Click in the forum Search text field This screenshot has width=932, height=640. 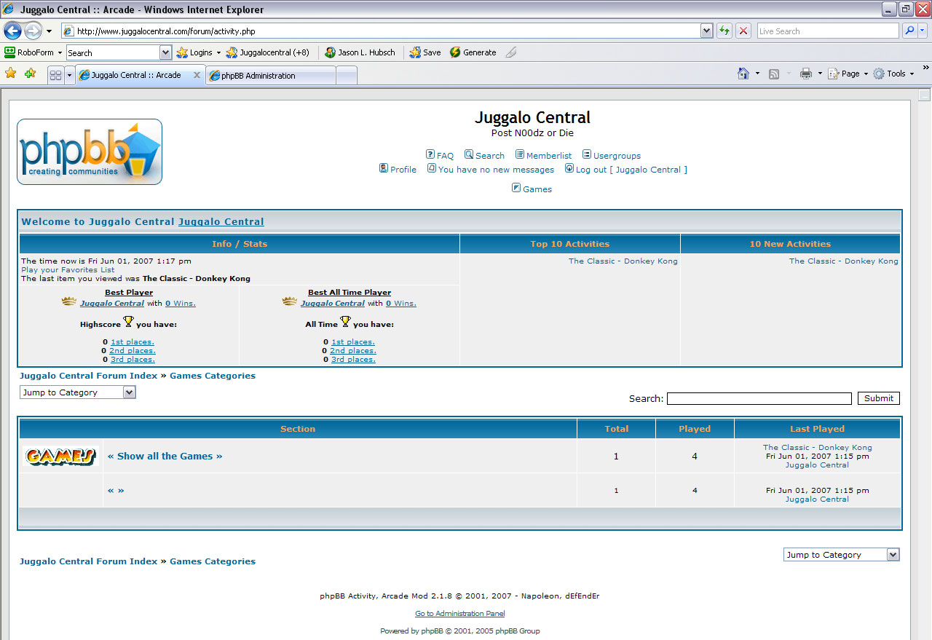(759, 398)
